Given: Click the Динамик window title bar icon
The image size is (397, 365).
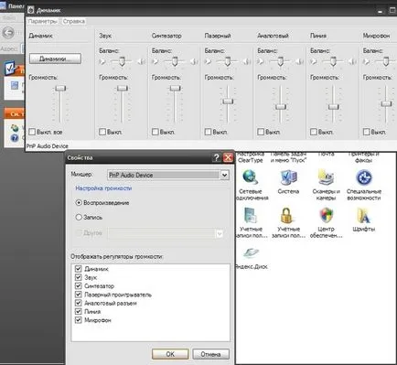Looking at the screenshot, I should pyautogui.click(x=31, y=10).
